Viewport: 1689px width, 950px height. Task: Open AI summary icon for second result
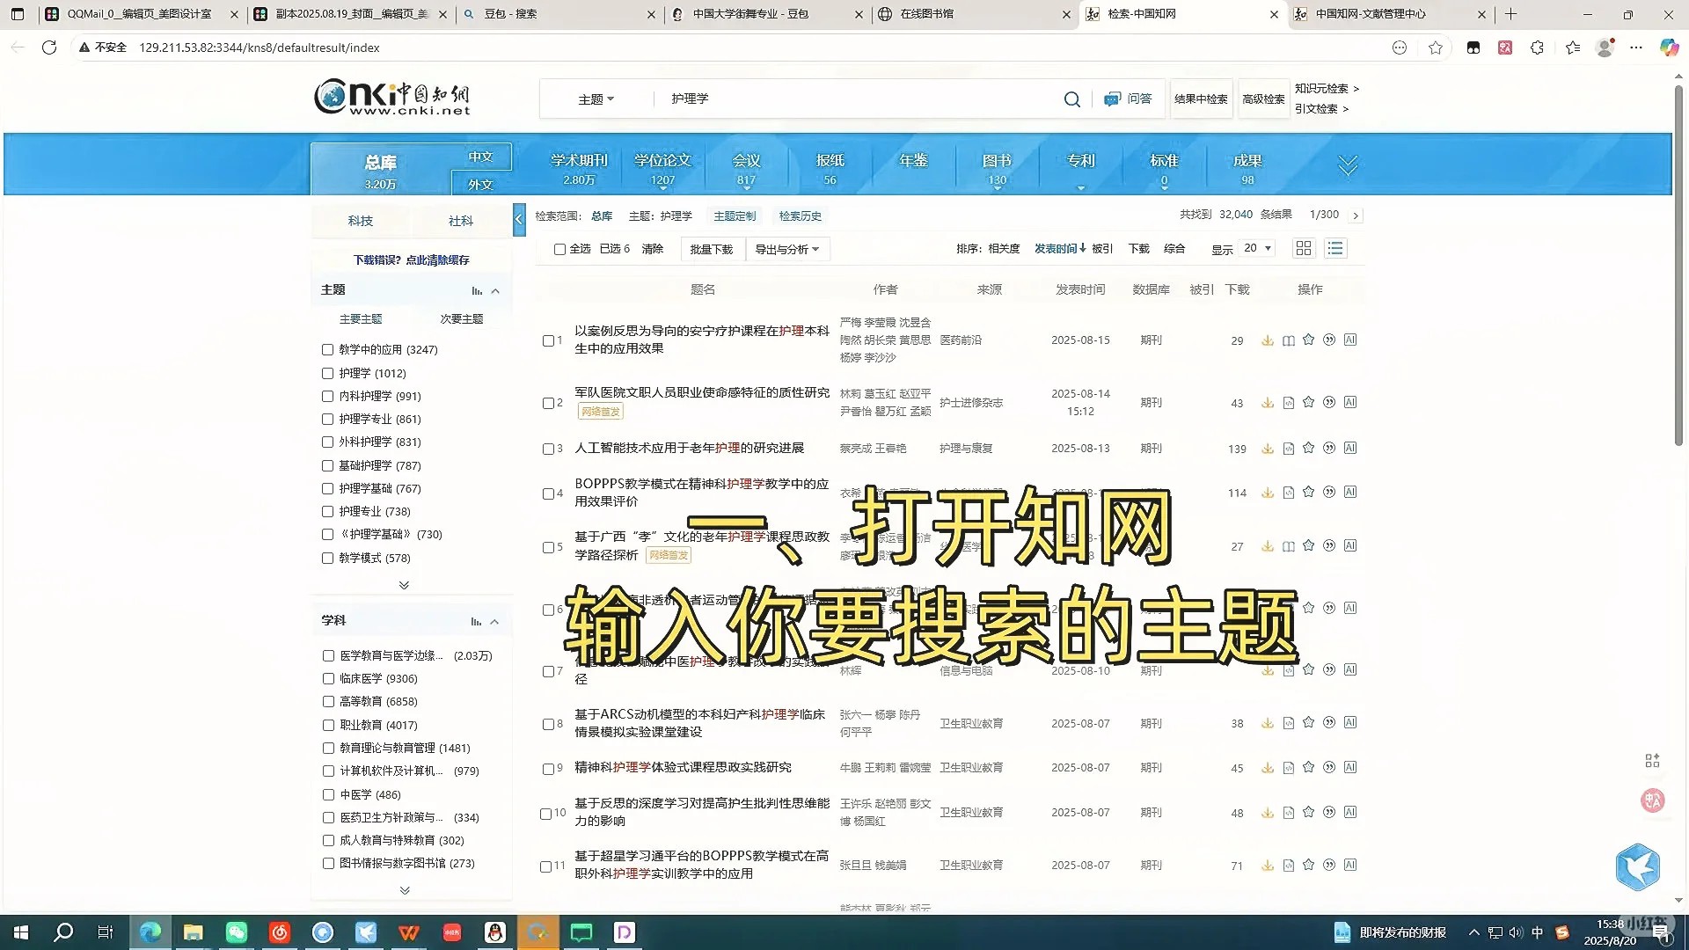[x=1350, y=402]
